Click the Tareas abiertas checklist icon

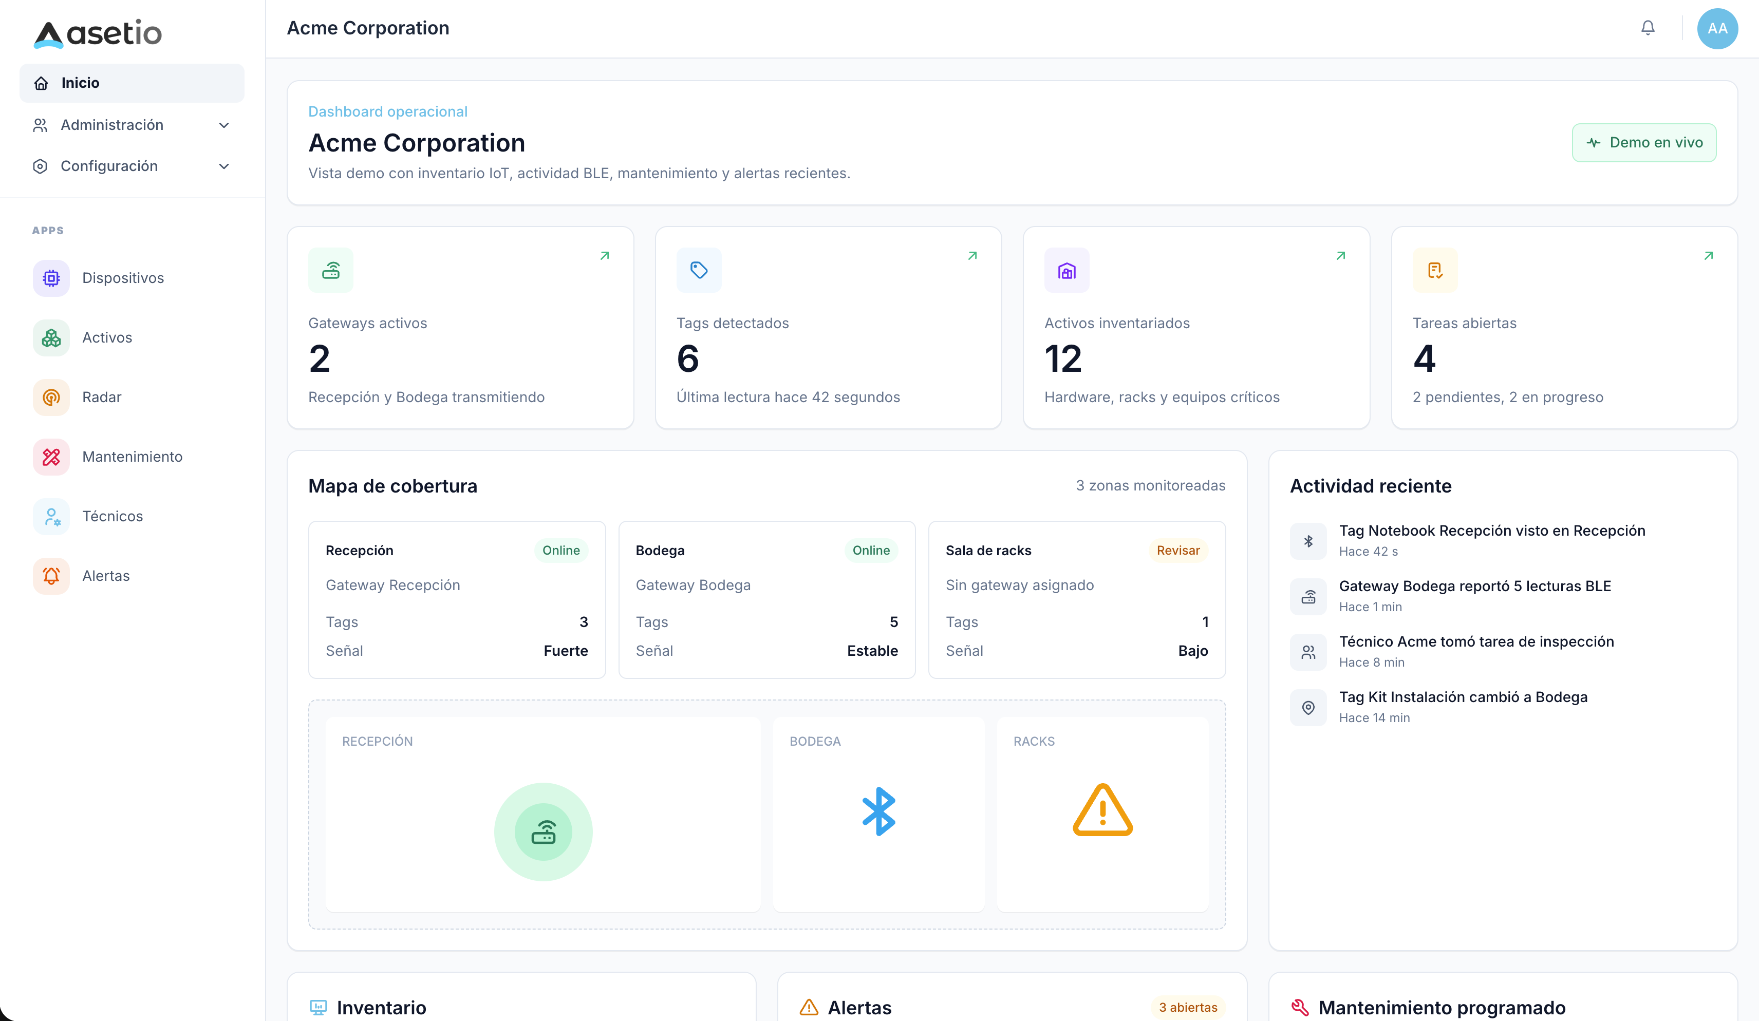coord(1435,270)
